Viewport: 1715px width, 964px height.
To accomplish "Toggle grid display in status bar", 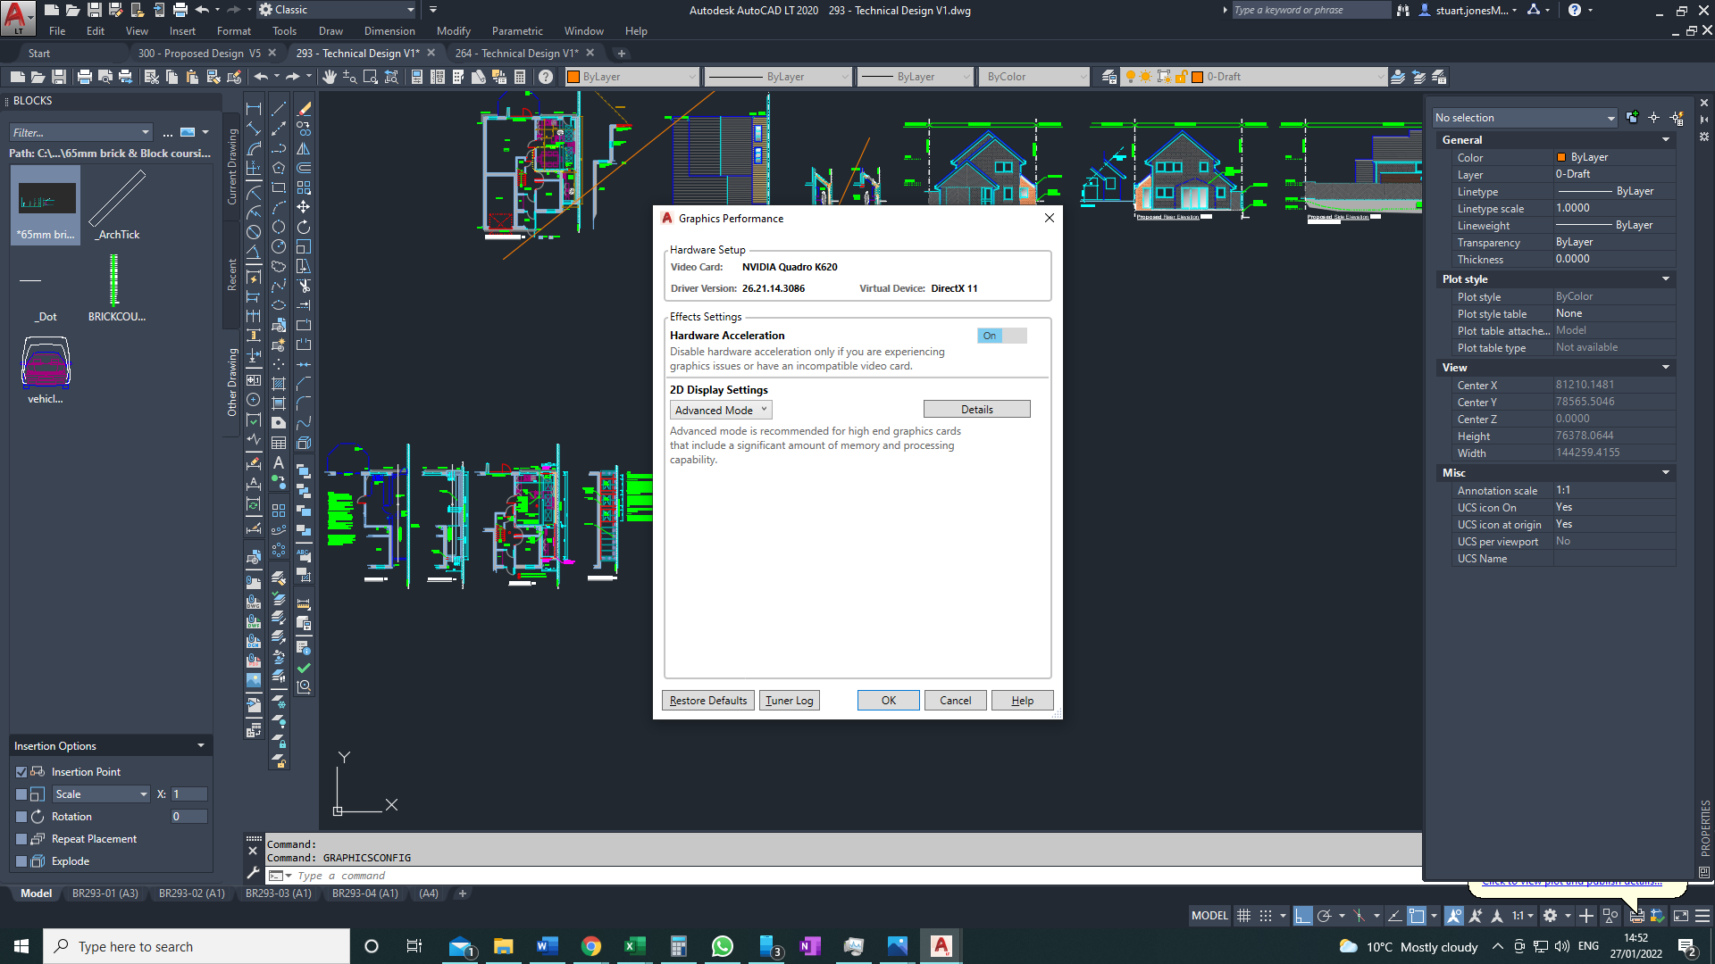I will (1243, 916).
